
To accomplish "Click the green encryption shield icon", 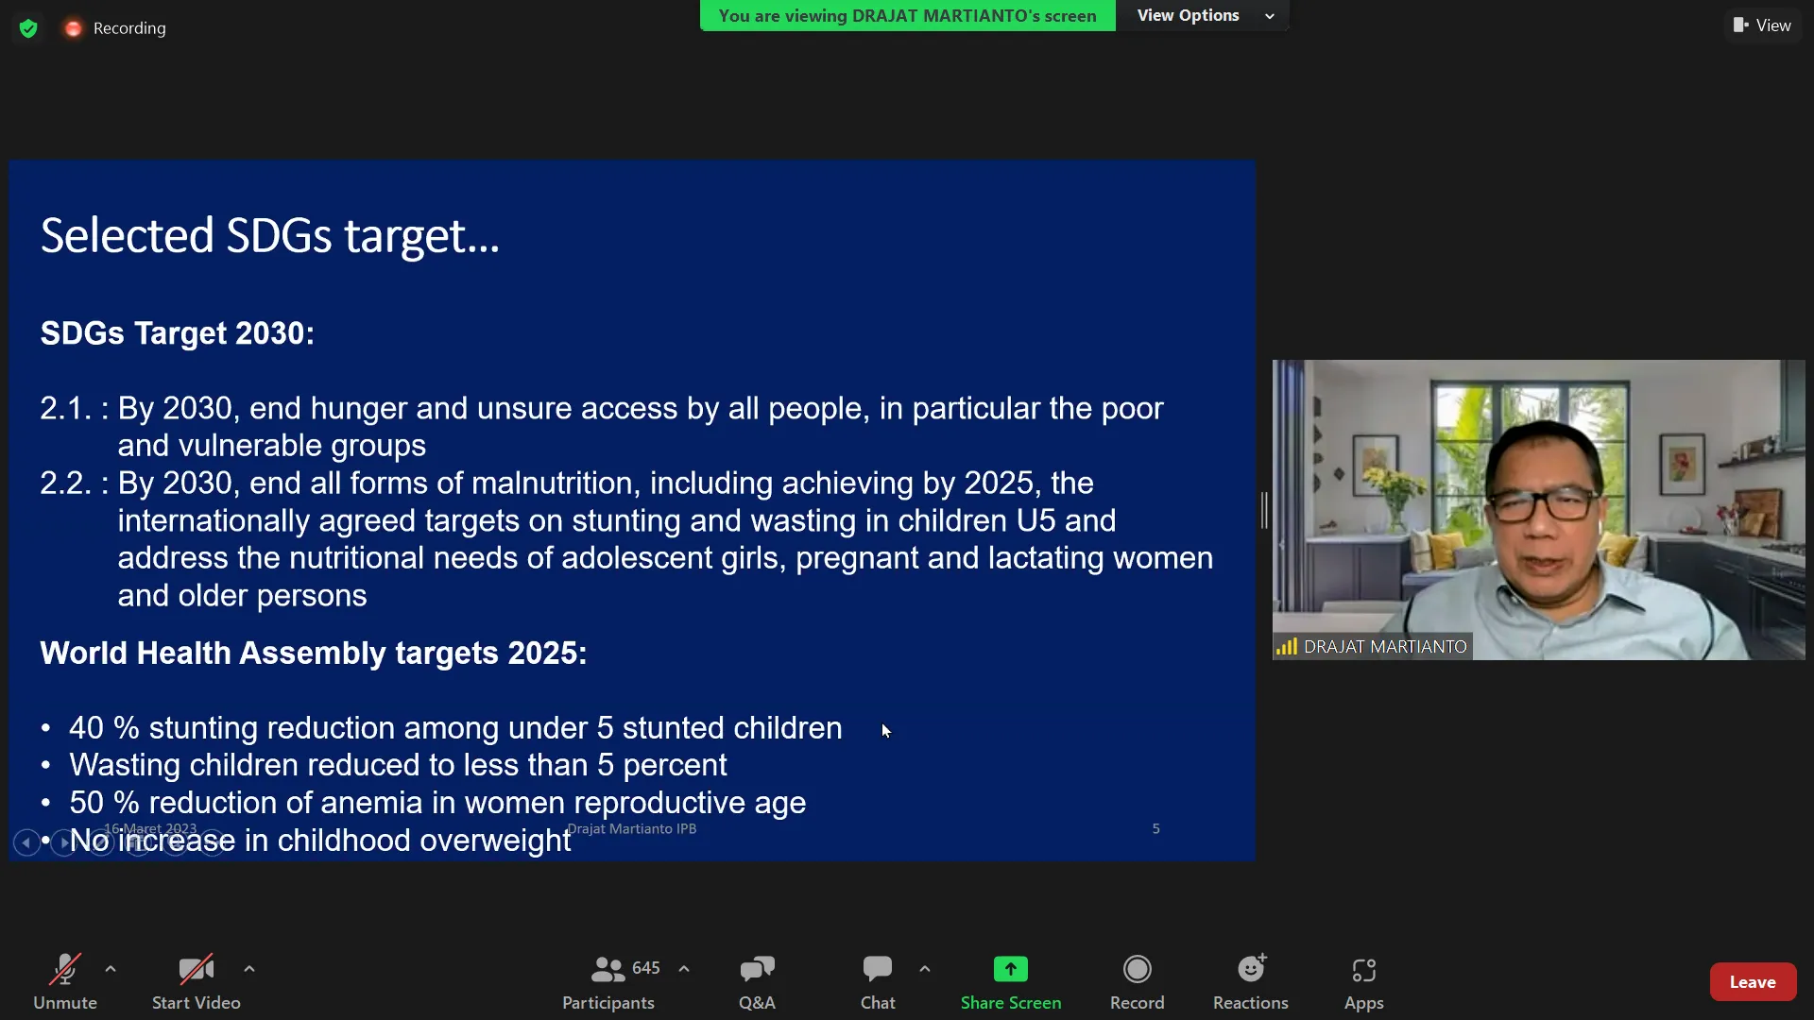I will (28, 28).
